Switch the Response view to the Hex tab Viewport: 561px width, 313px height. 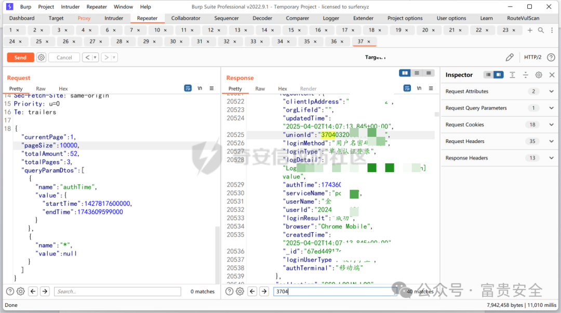click(x=283, y=89)
